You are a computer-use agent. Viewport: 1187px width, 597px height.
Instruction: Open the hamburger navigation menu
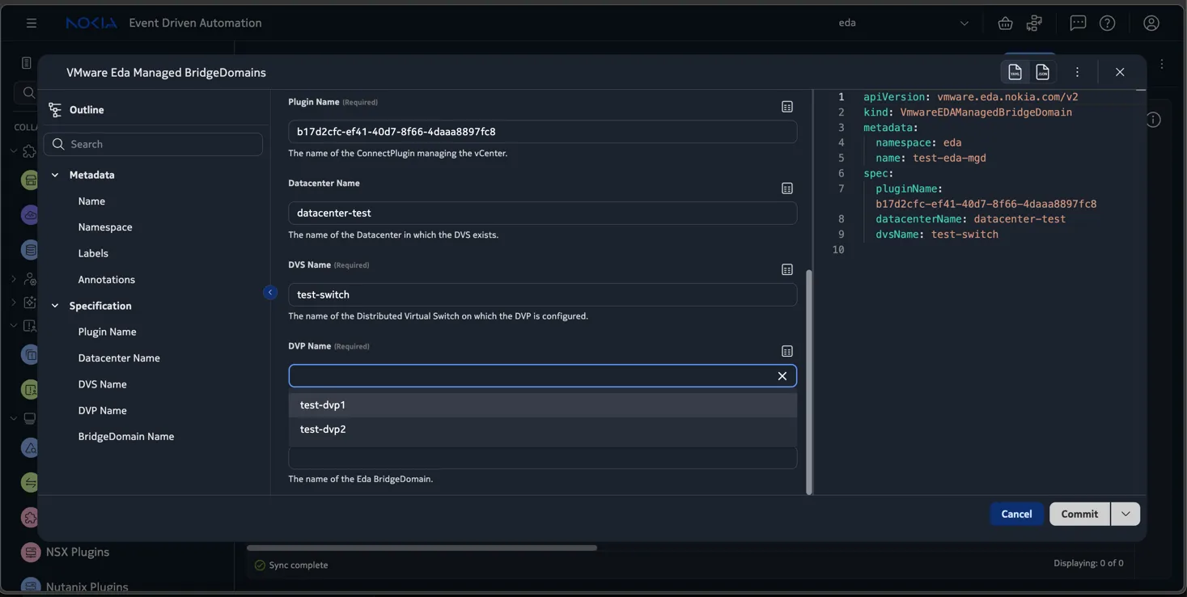[x=32, y=23]
